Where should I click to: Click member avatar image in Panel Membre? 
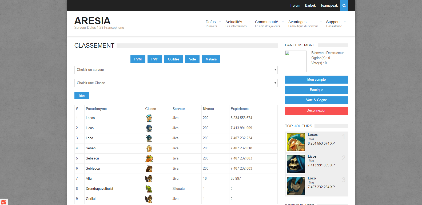(296, 61)
